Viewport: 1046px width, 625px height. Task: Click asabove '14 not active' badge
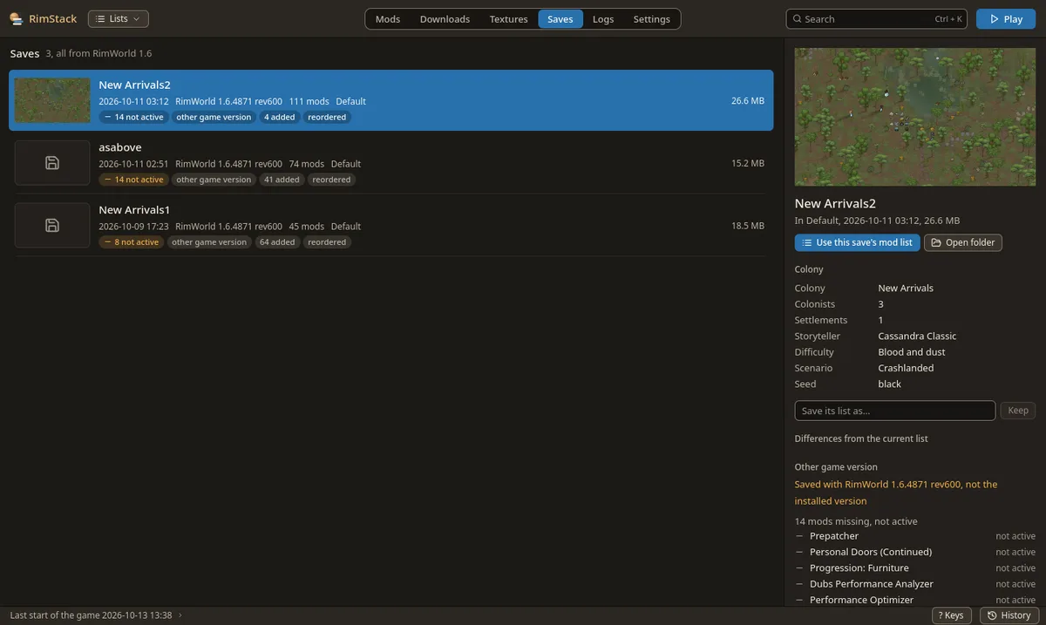click(x=133, y=180)
